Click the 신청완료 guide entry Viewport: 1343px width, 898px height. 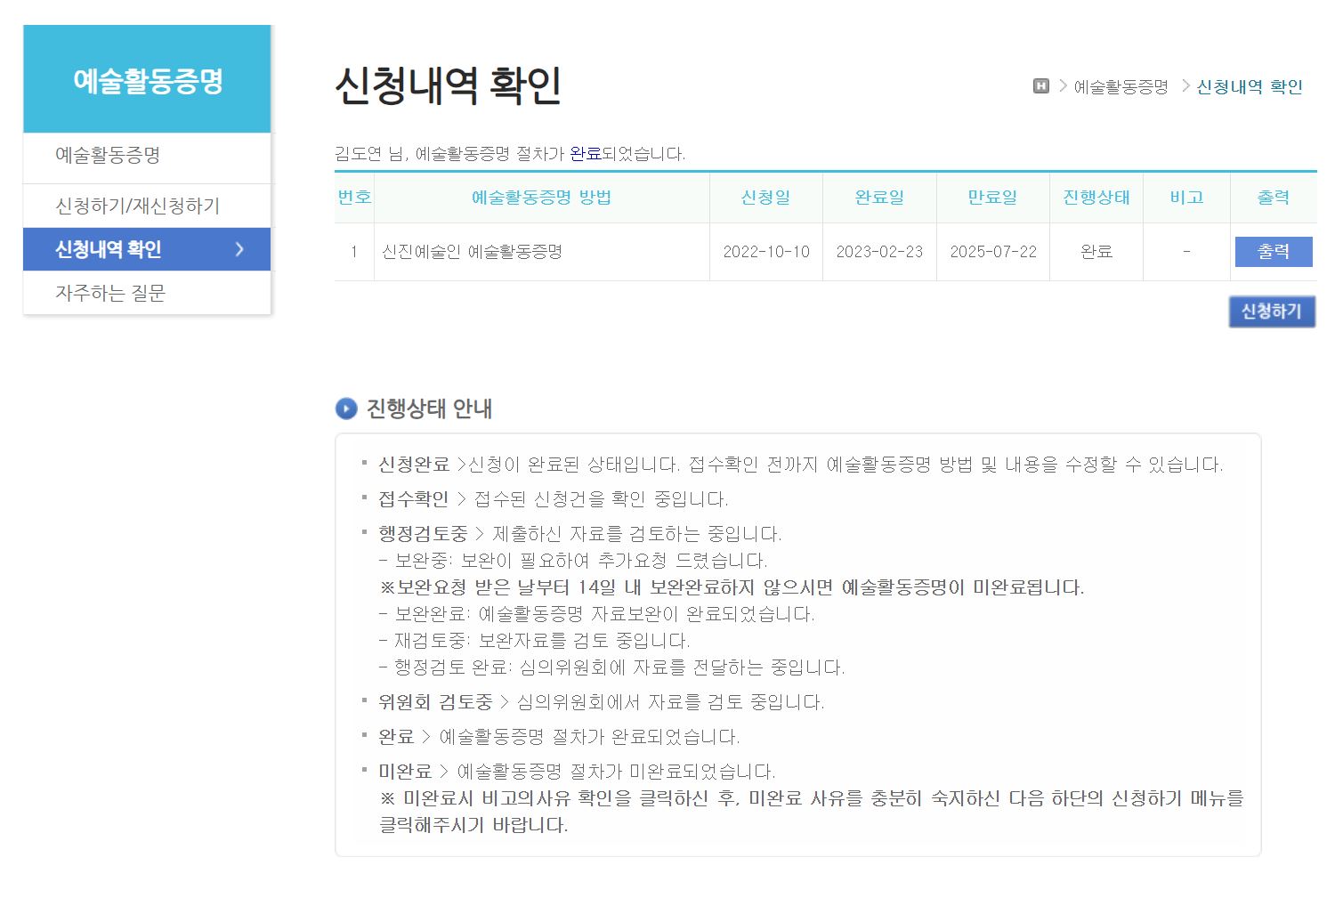point(800,465)
